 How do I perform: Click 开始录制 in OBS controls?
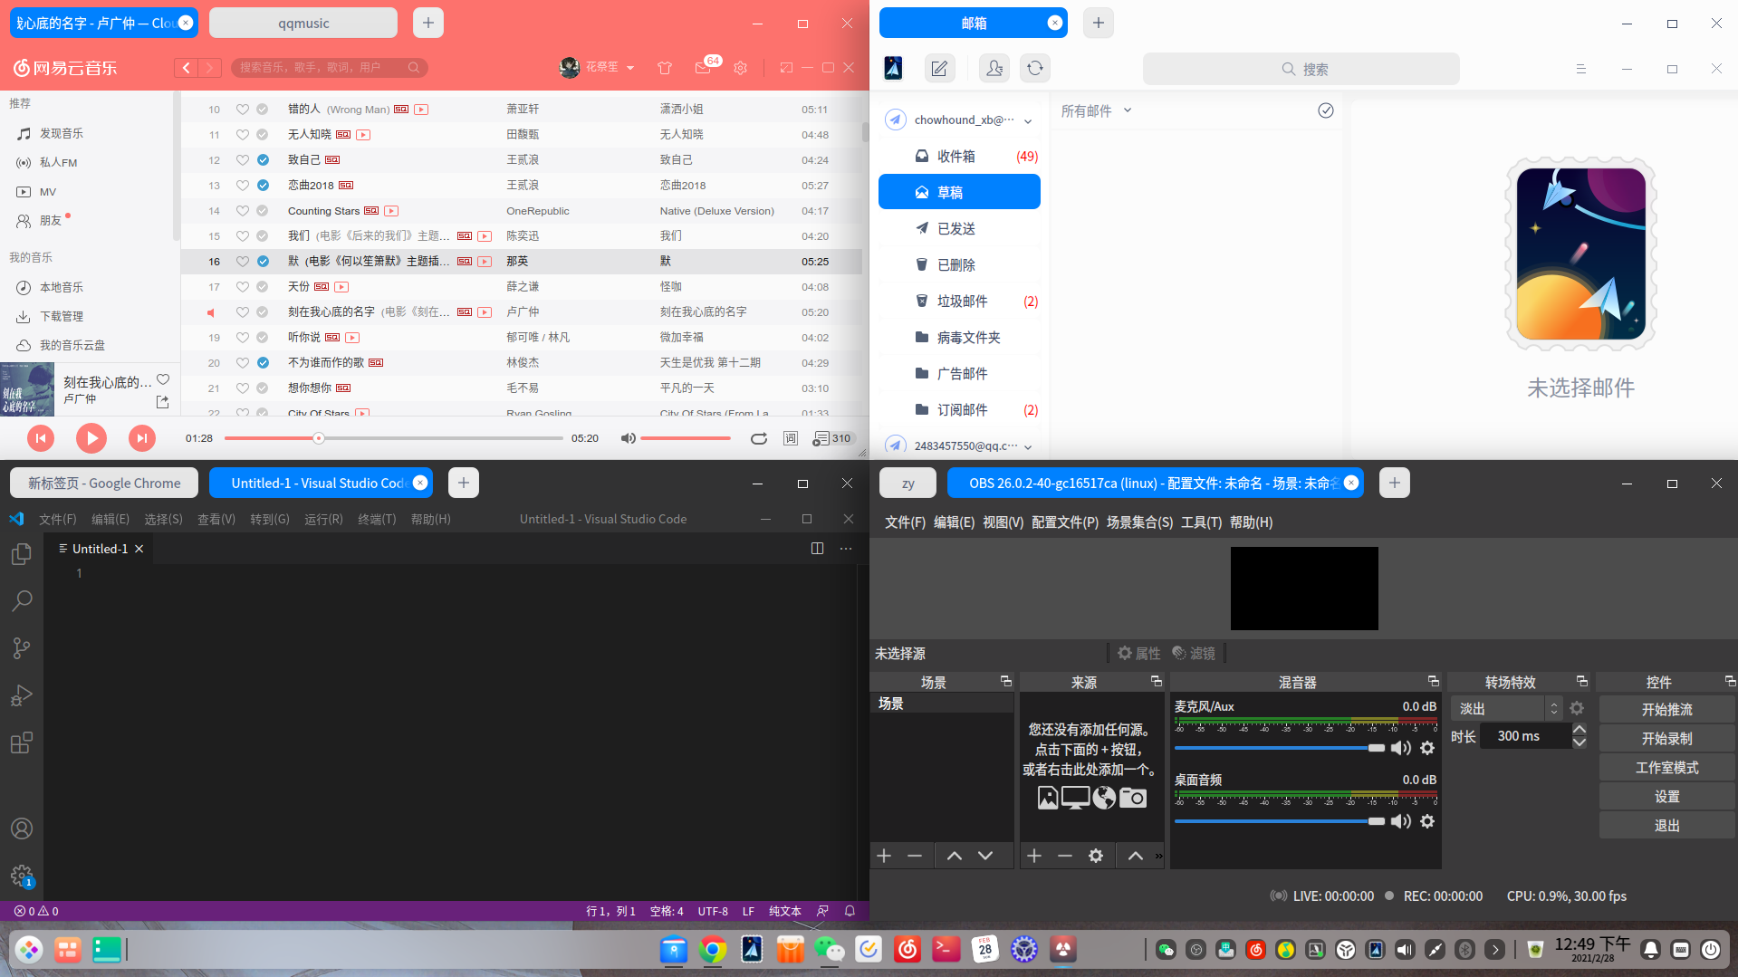tap(1666, 739)
